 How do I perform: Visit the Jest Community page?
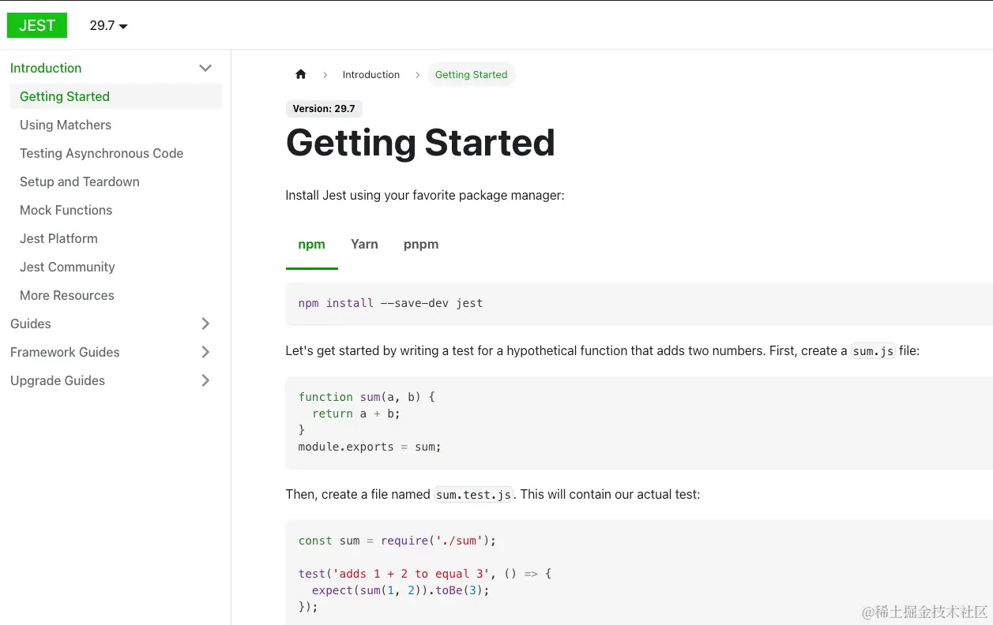click(67, 267)
